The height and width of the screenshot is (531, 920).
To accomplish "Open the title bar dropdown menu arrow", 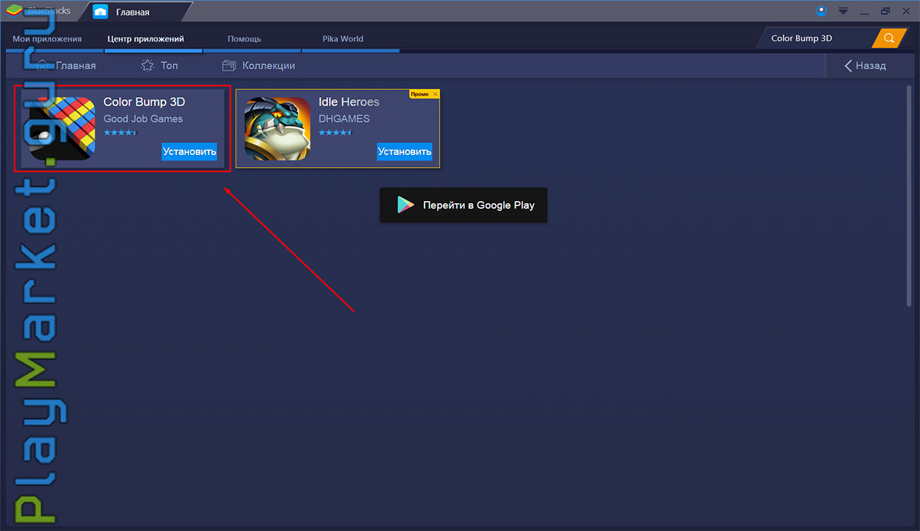I will point(843,11).
